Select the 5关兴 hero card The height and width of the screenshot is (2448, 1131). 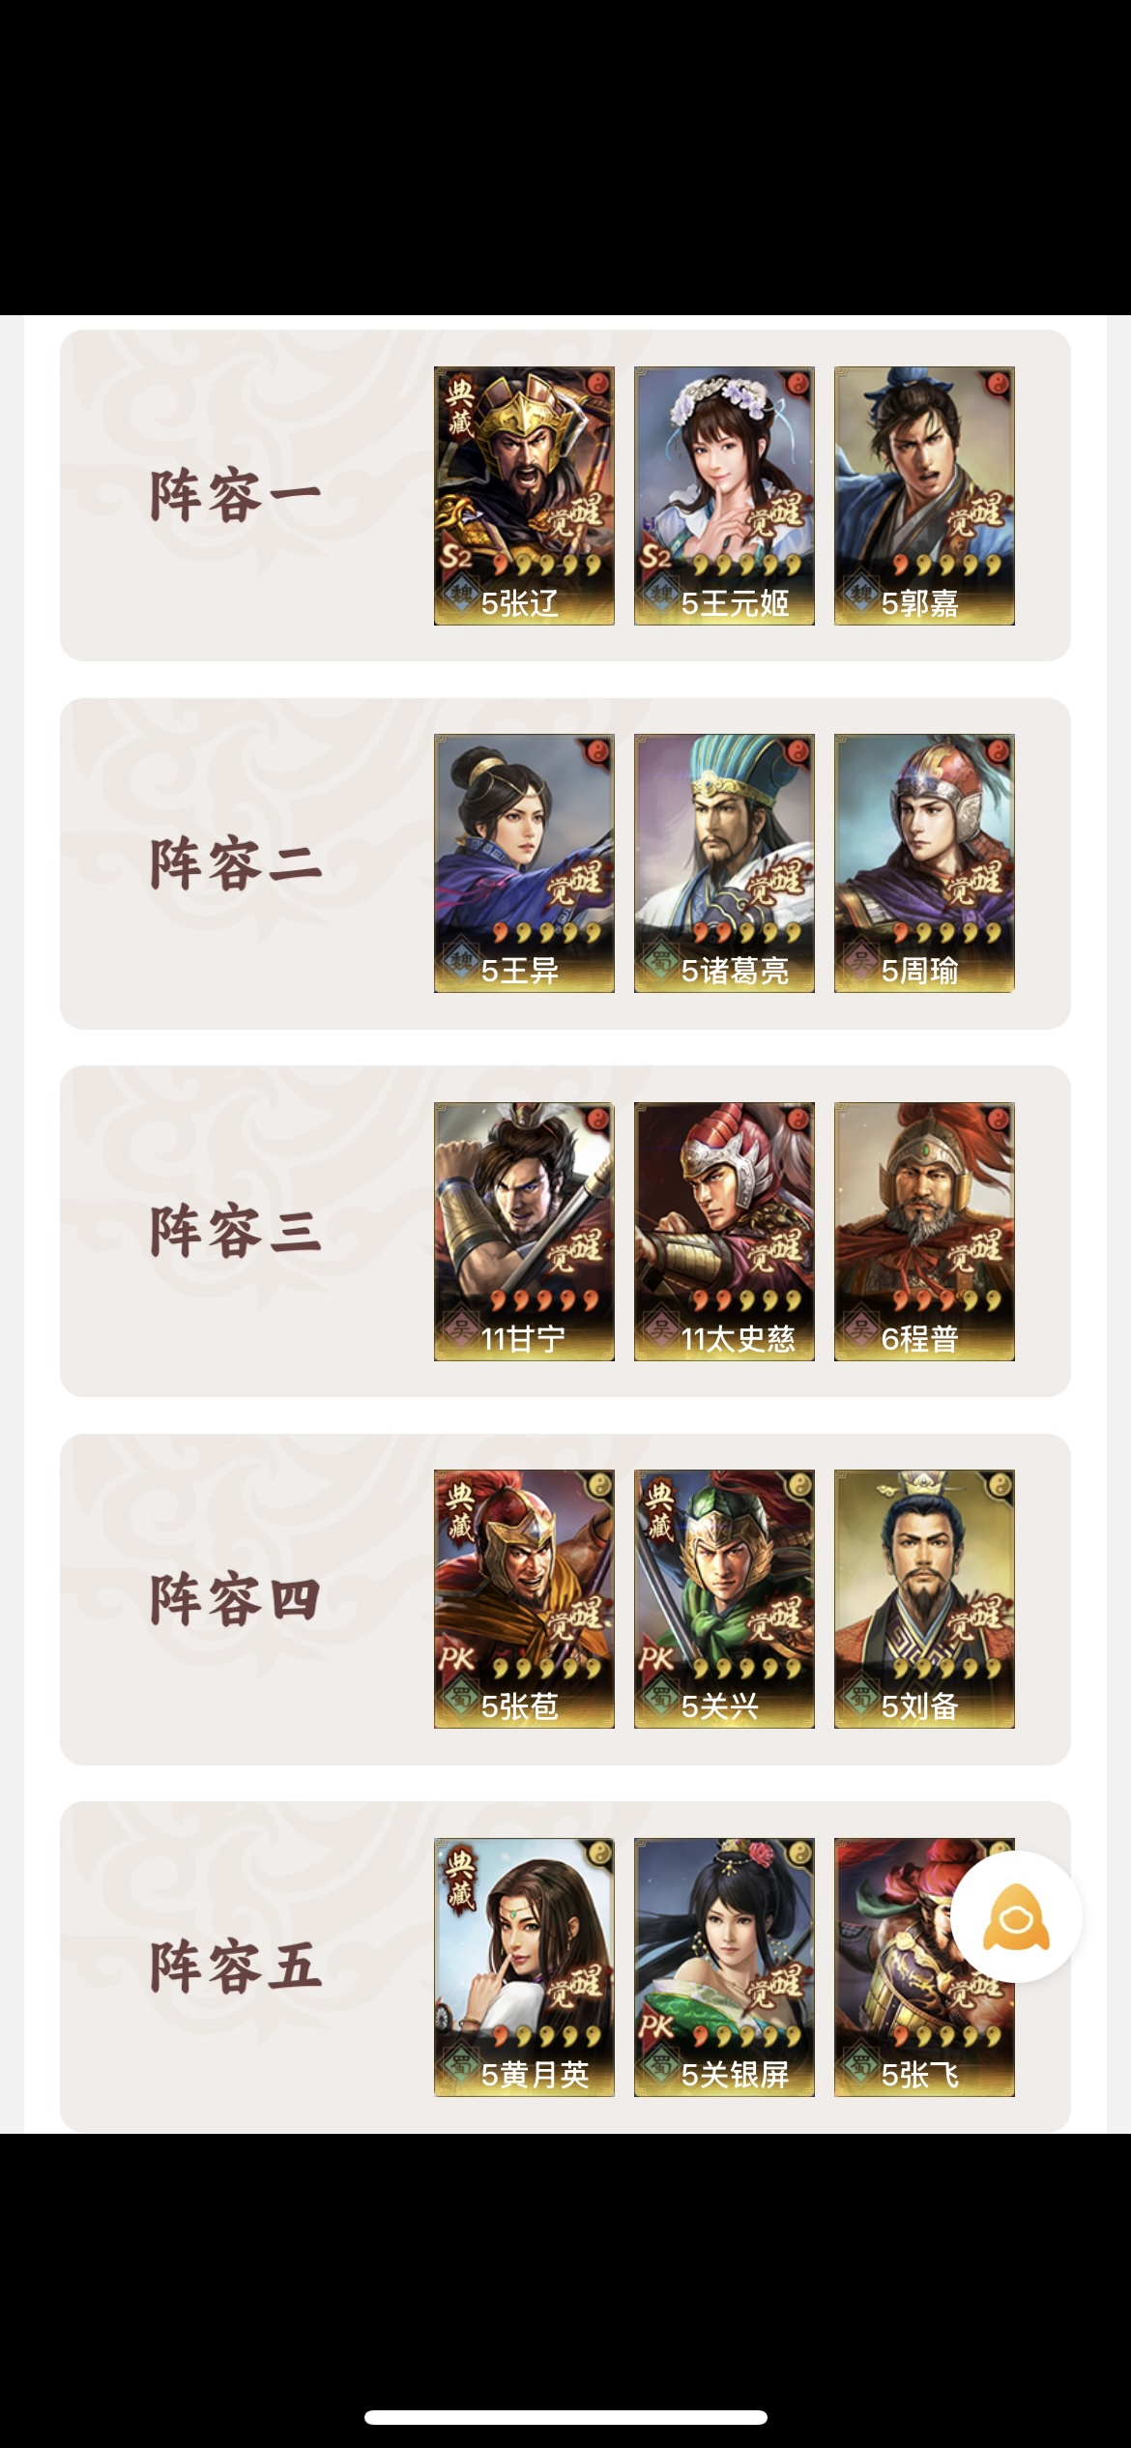724,1599
